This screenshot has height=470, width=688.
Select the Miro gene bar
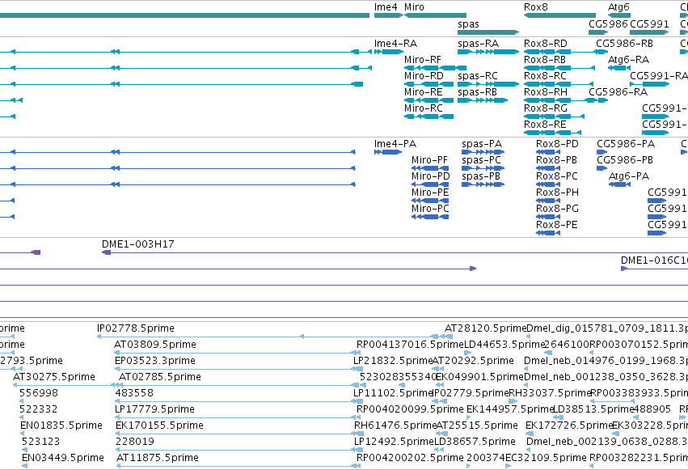435,15
